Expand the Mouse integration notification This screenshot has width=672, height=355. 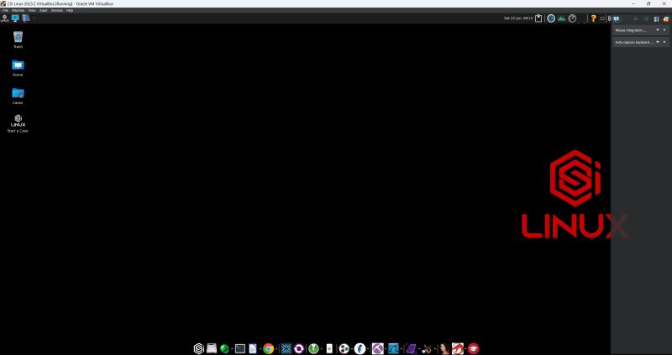[658, 30]
